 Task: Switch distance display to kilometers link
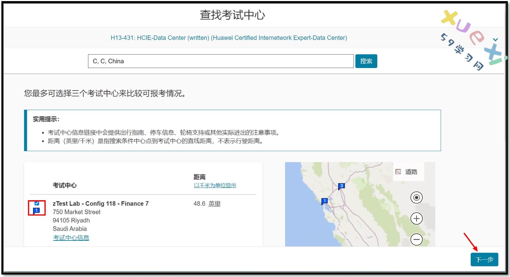click(x=215, y=185)
